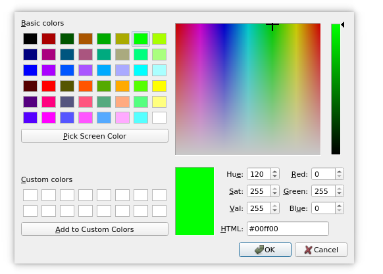Click the Blue value field

pyautogui.click(x=323, y=208)
